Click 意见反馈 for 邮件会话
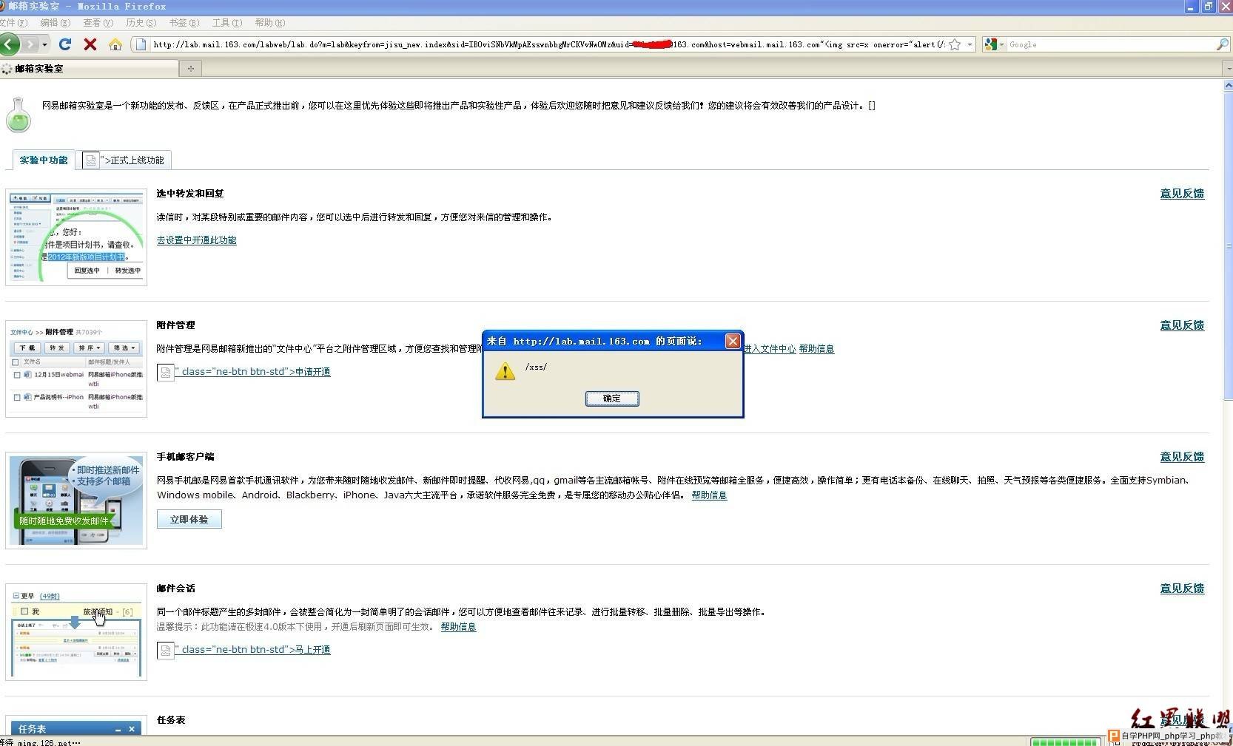This screenshot has width=1233, height=746. [x=1182, y=589]
